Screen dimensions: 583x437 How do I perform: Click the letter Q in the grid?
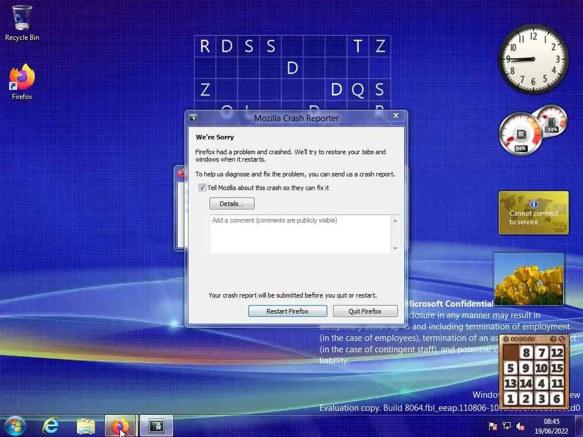pyautogui.click(x=358, y=90)
